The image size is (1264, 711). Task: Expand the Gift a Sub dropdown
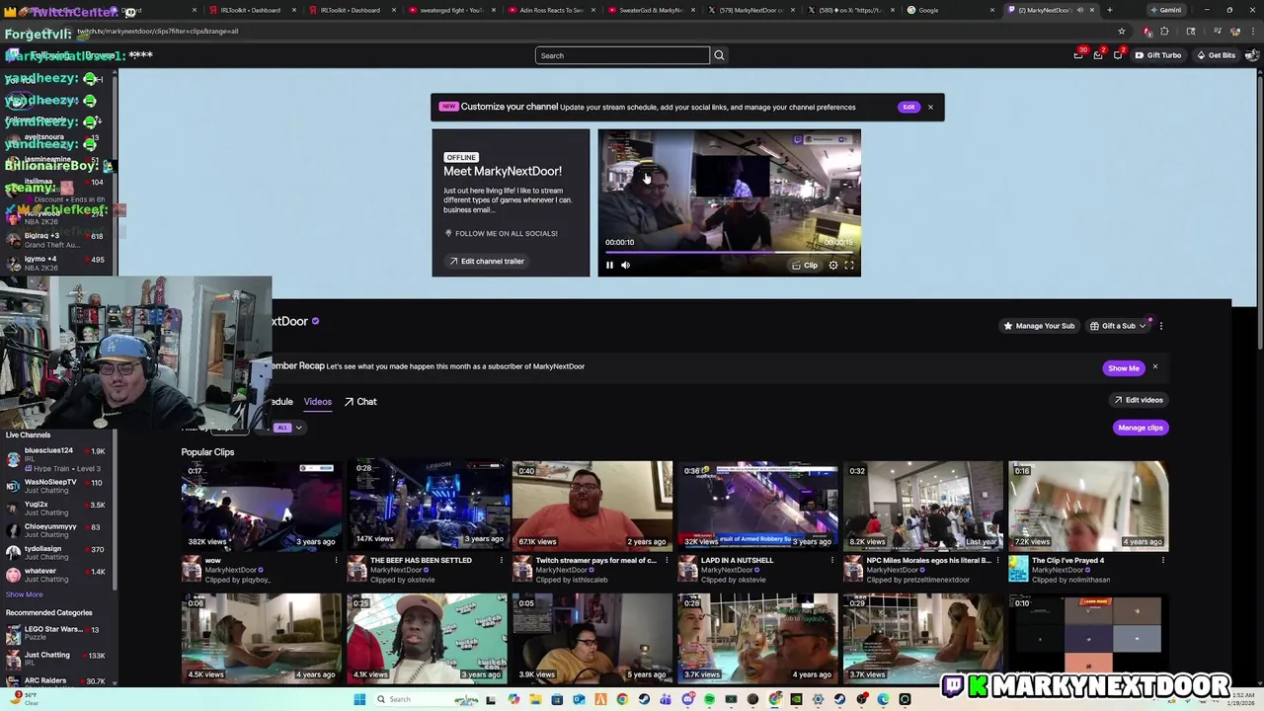click(1118, 326)
